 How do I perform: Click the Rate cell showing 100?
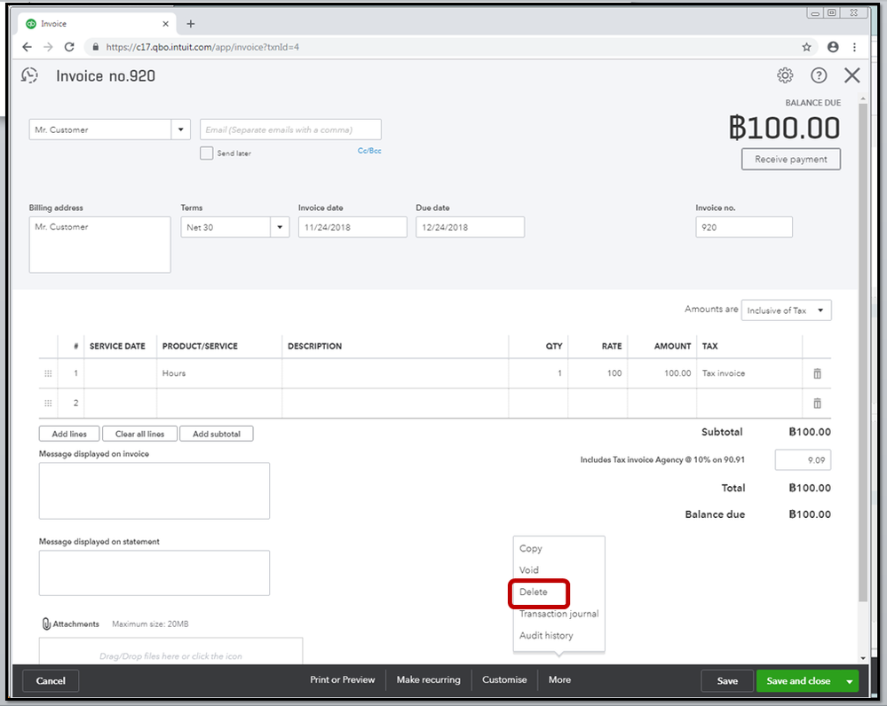click(x=598, y=373)
